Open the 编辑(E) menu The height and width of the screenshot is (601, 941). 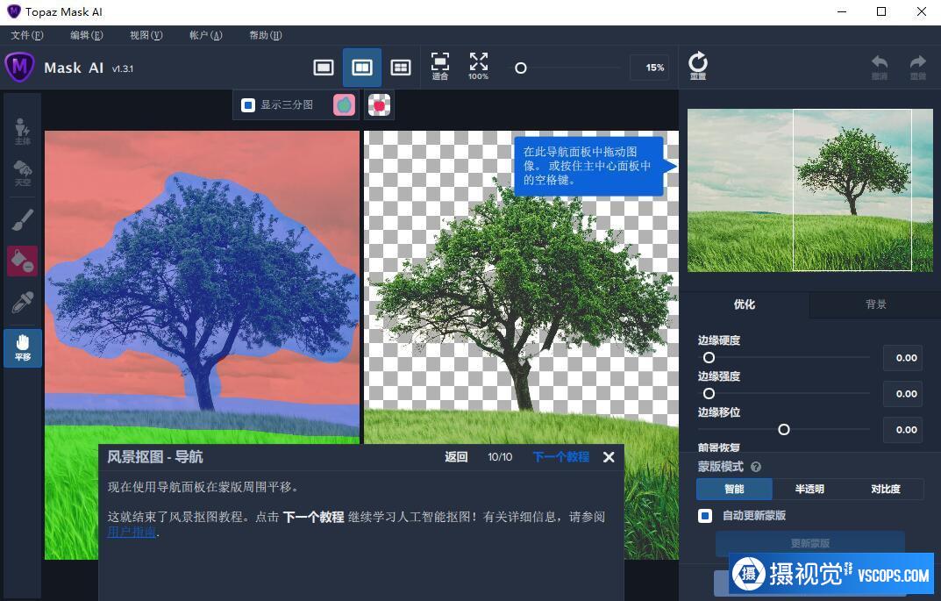tap(87, 35)
